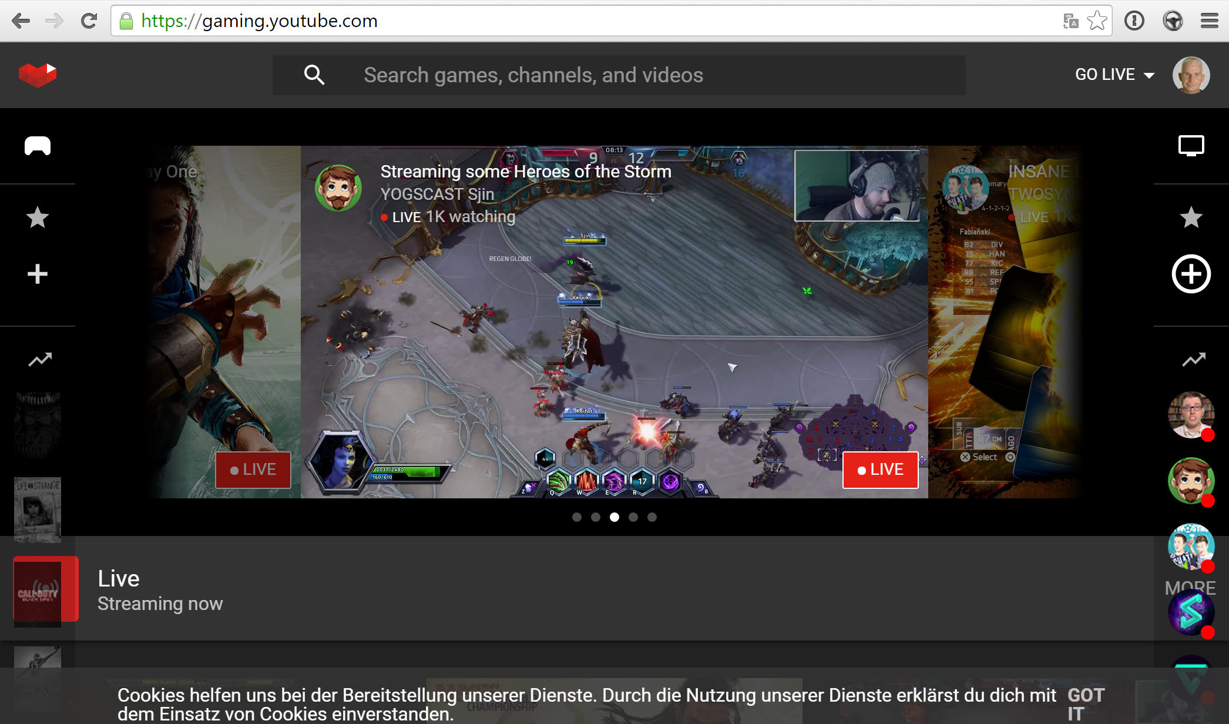Click the left sidebar plus add-games icon
The width and height of the screenshot is (1229, 724).
point(38,274)
